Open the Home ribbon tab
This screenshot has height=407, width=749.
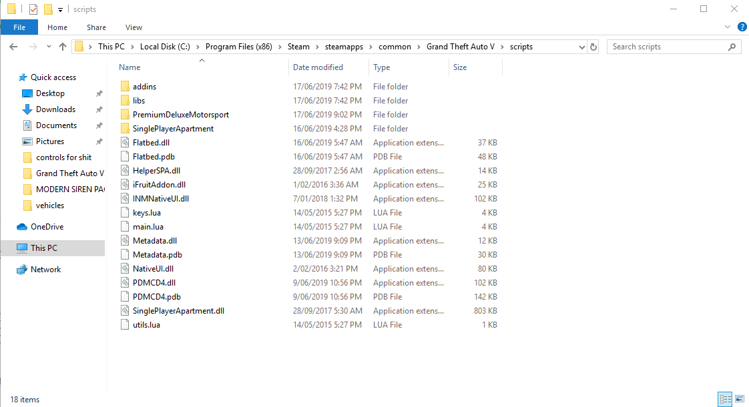click(57, 27)
